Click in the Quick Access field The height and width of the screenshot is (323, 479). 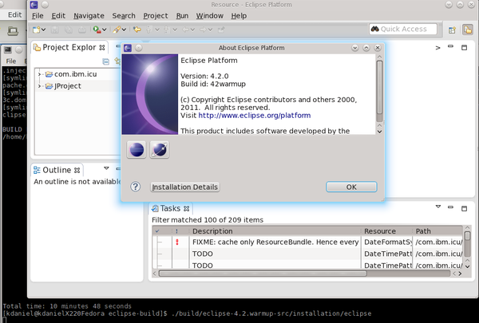click(x=403, y=29)
